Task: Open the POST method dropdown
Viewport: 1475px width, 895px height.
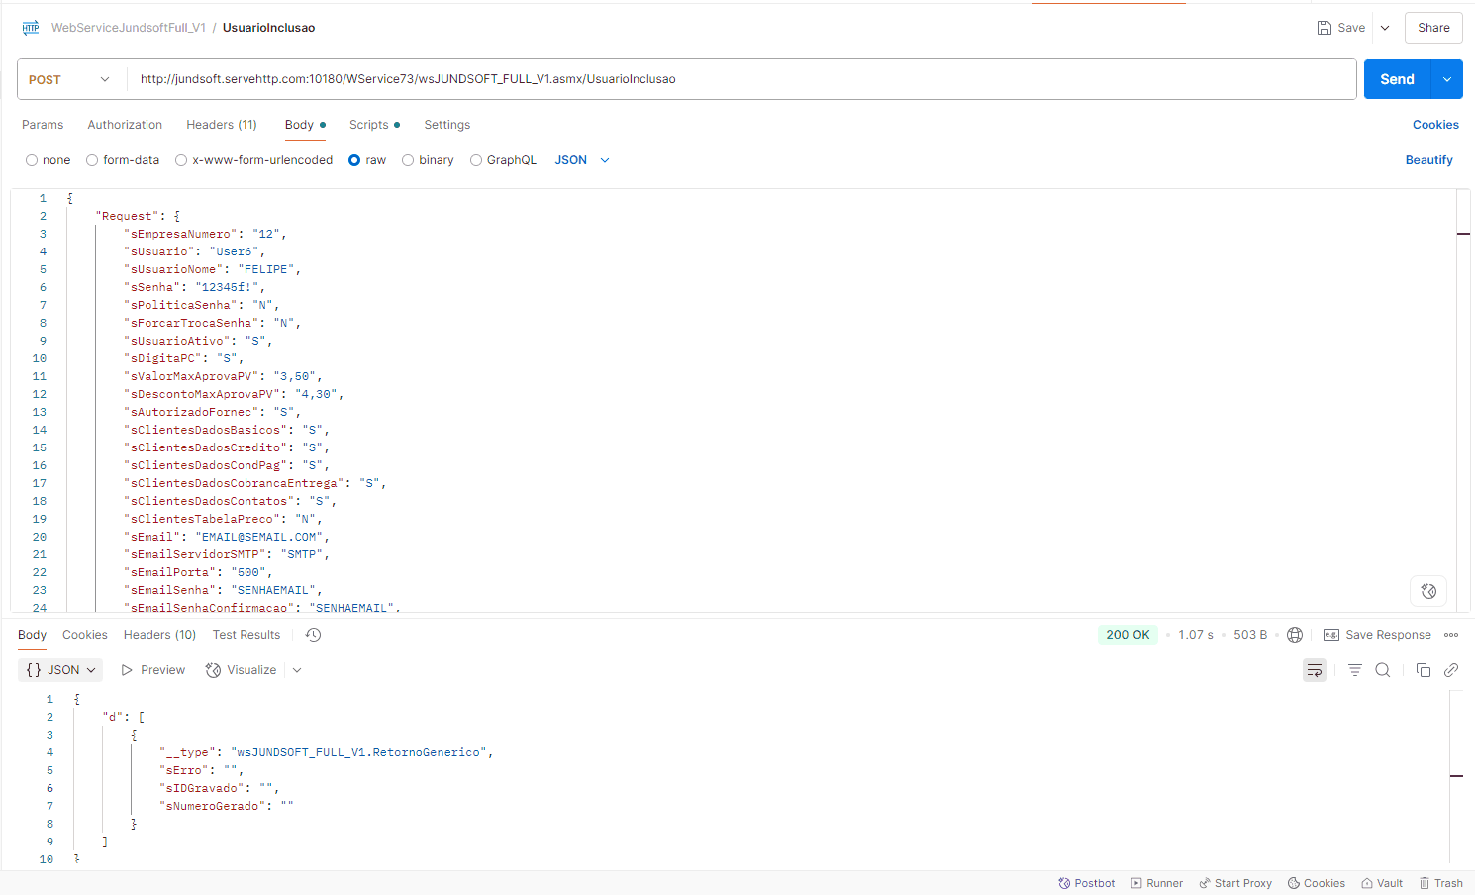Action: point(70,79)
